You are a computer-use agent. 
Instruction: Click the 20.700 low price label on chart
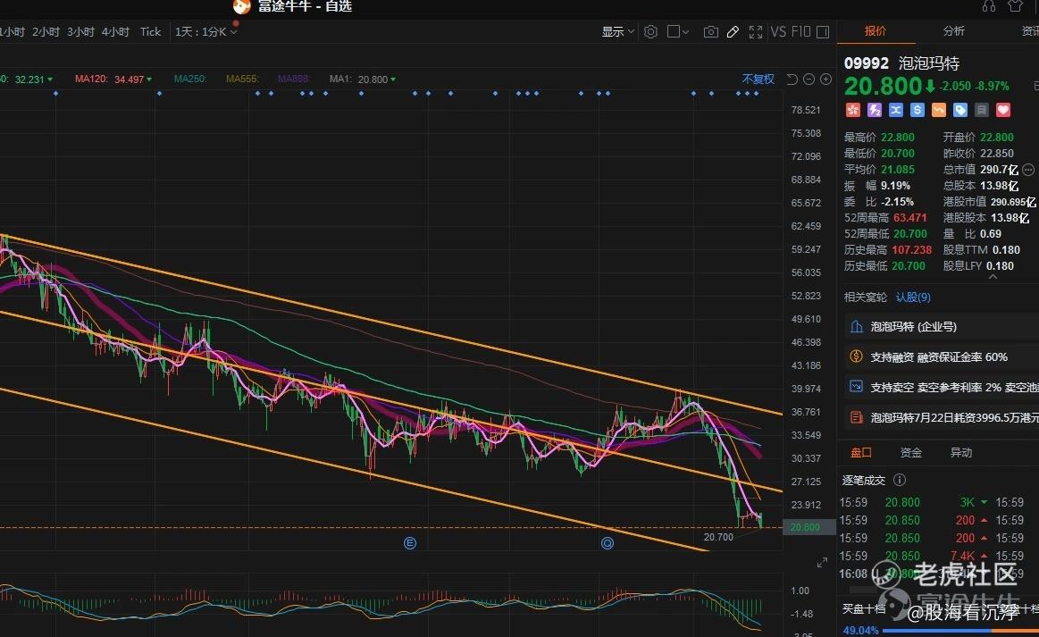[x=718, y=537]
